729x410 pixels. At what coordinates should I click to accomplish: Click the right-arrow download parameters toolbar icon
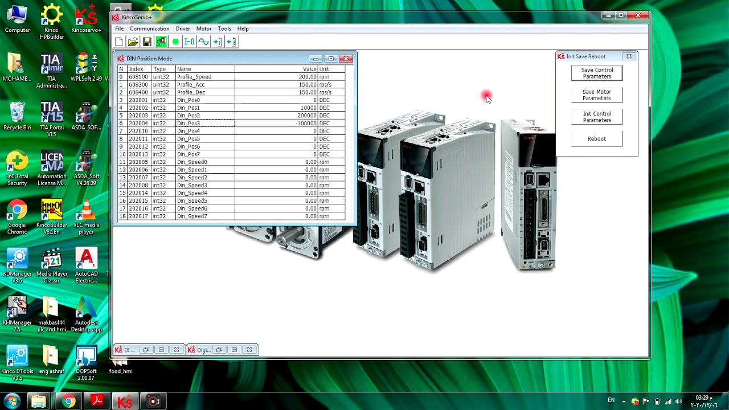(217, 42)
